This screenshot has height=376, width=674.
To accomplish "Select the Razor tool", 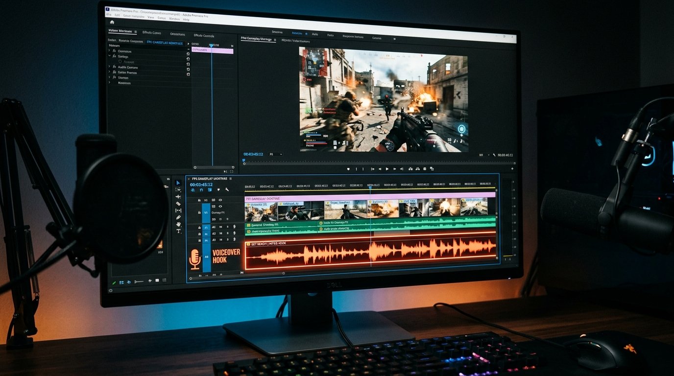I will point(178,204).
